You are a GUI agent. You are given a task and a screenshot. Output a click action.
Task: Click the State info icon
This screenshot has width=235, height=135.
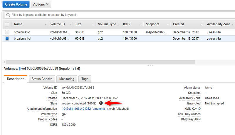101,103
